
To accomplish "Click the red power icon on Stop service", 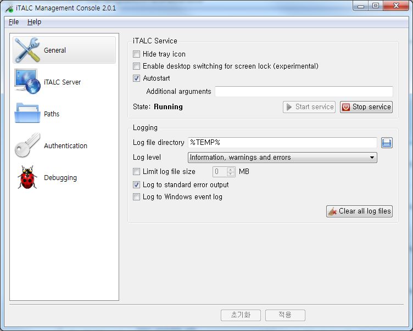I will coord(346,107).
